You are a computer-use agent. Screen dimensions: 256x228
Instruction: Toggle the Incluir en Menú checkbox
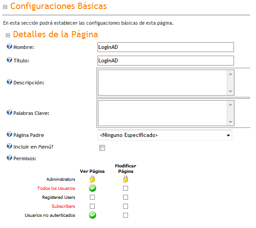pyautogui.click(x=102, y=148)
